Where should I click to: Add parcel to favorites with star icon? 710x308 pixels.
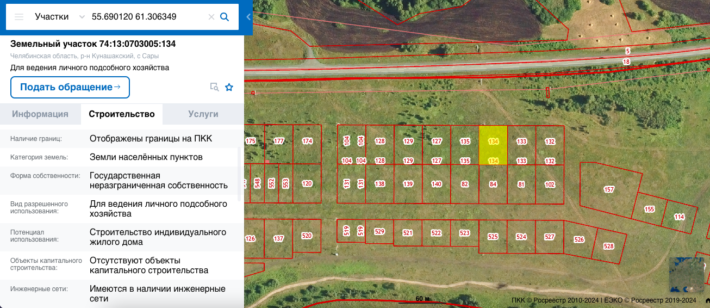pyautogui.click(x=229, y=87)
